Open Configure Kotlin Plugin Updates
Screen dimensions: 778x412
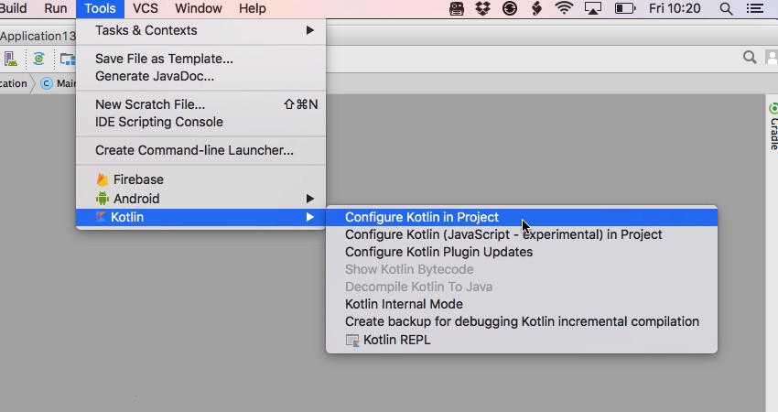522,252
